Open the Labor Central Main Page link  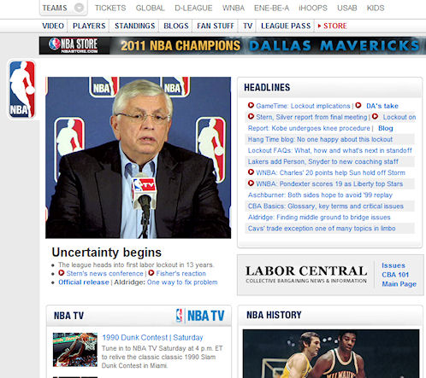(399, 284)
